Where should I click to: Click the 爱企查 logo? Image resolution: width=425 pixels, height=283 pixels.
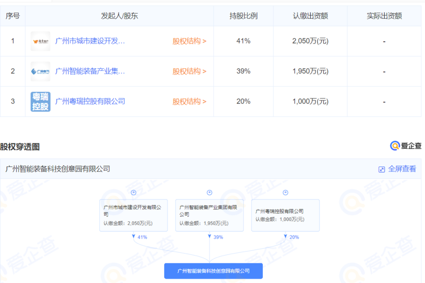[406, 146]
